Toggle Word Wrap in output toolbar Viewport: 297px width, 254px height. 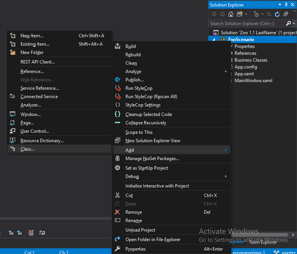pyautogui.click(x=42, y=233)
